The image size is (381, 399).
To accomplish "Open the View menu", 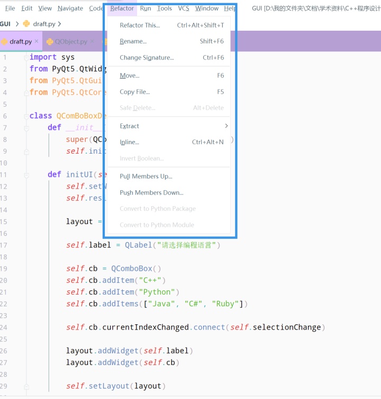I will point(45,8).
